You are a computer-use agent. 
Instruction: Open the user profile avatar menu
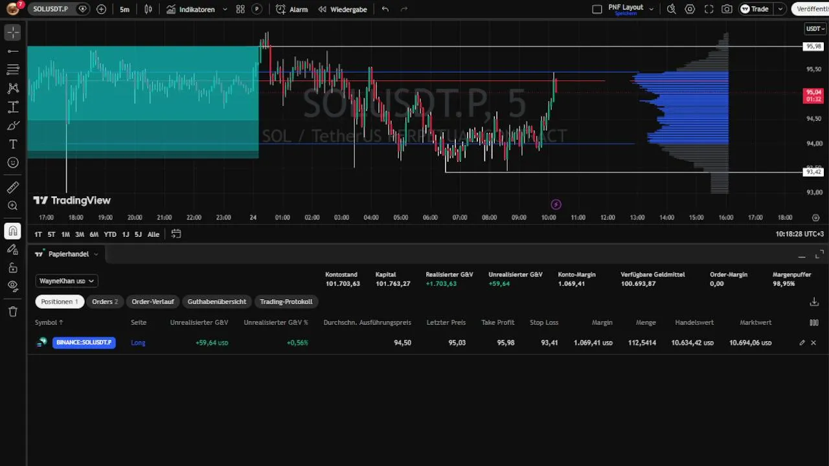click(x=13, y=9)
